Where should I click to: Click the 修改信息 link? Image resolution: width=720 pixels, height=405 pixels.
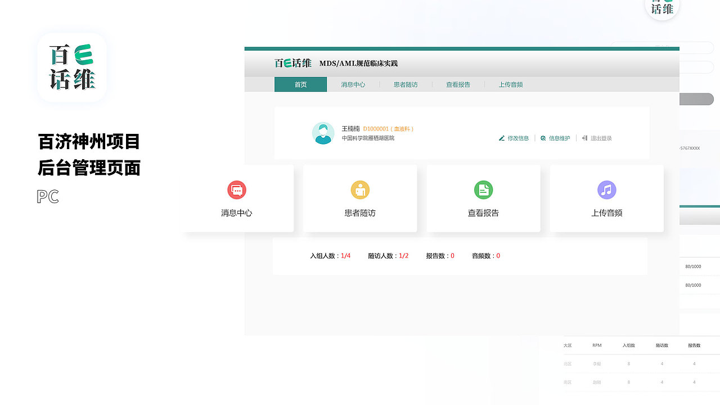coord(518,138)
